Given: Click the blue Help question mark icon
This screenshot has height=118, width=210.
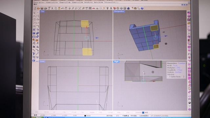Looking at the screenshot, I should point(142,8).
